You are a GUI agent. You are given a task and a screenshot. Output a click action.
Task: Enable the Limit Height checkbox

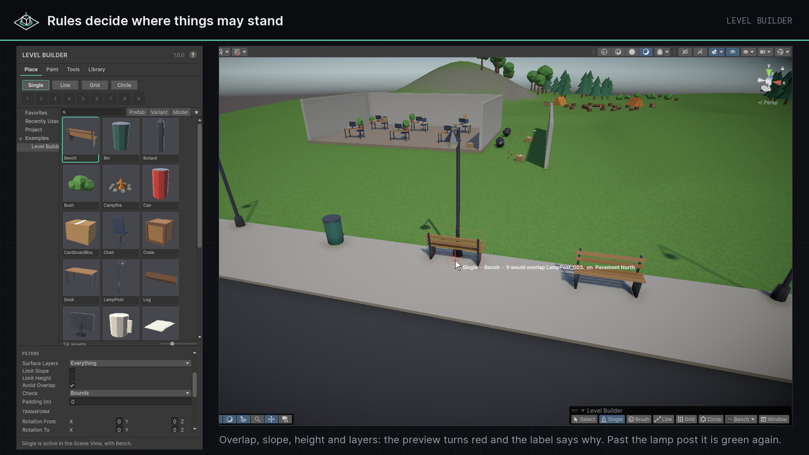72,378
